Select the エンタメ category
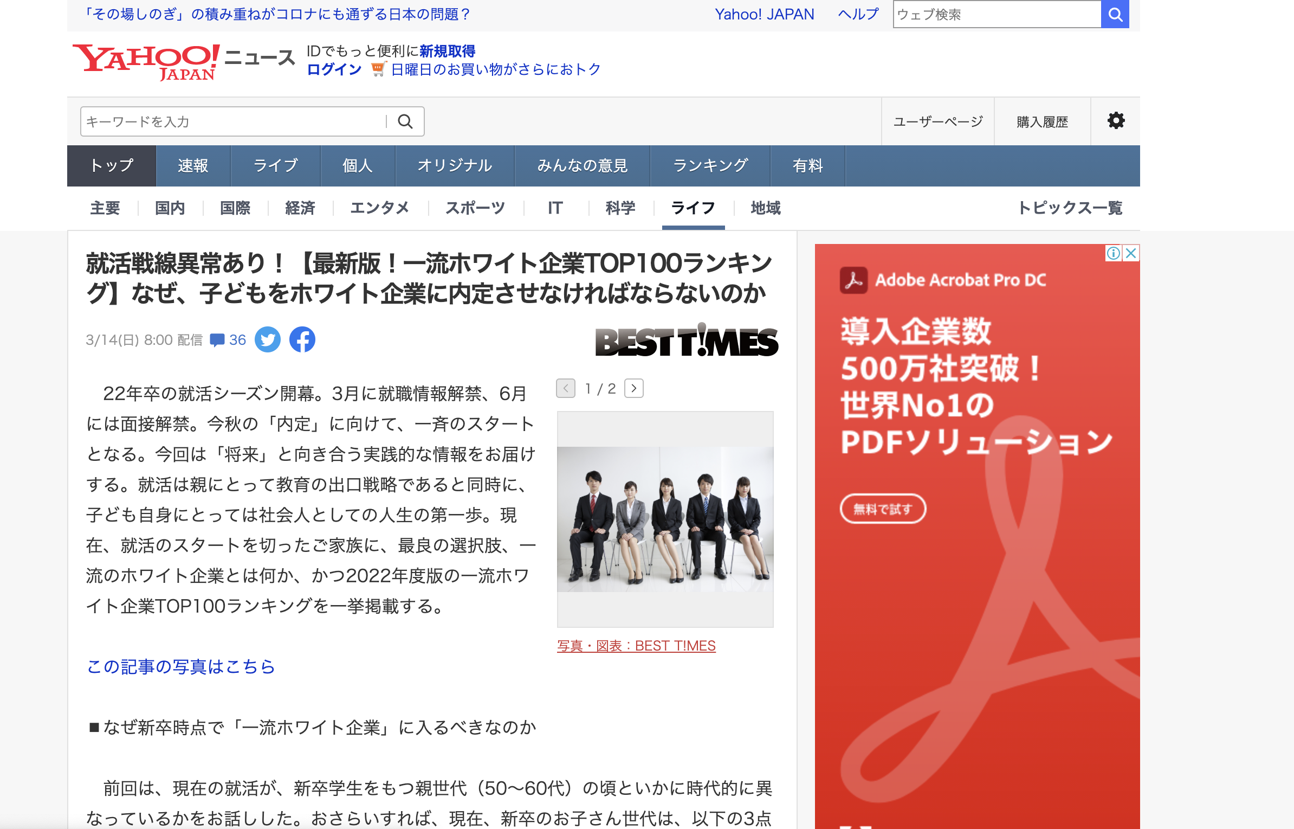The width and height of the screenshot is (1294, 829). [x=380, y=208]
